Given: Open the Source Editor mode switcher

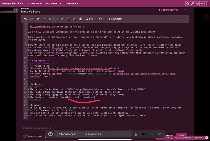Looking at the screenshot, I should [x=170, y=10].
